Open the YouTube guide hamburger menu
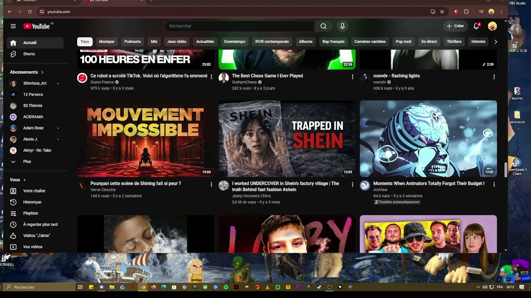This screenshot has height=298, width=531. pyautogui.click(x=13, y=26)
